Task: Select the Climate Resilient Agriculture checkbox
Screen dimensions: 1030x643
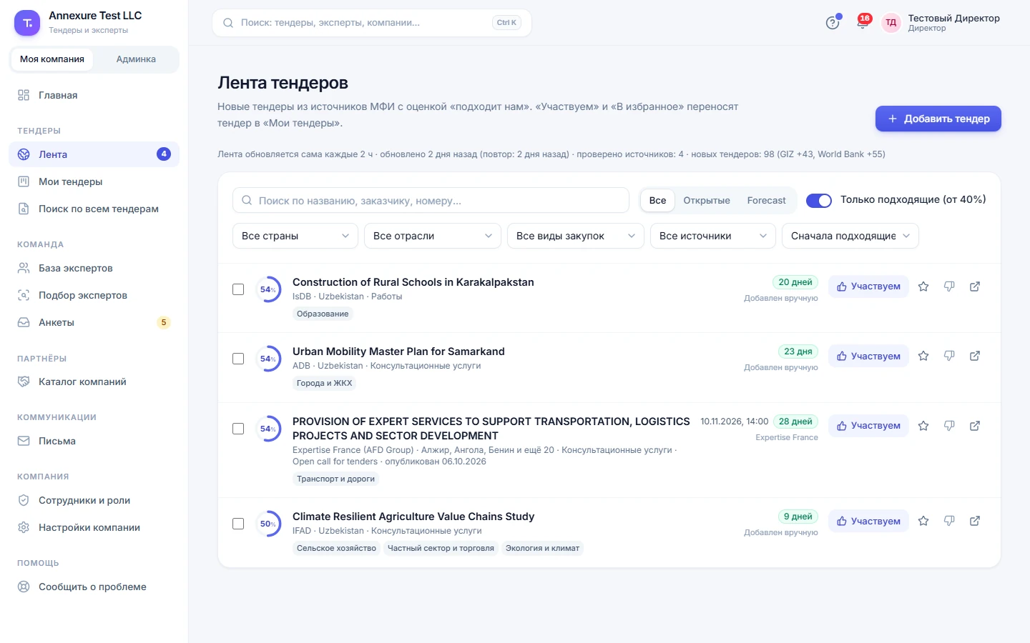Action: [x=238, y=524]
